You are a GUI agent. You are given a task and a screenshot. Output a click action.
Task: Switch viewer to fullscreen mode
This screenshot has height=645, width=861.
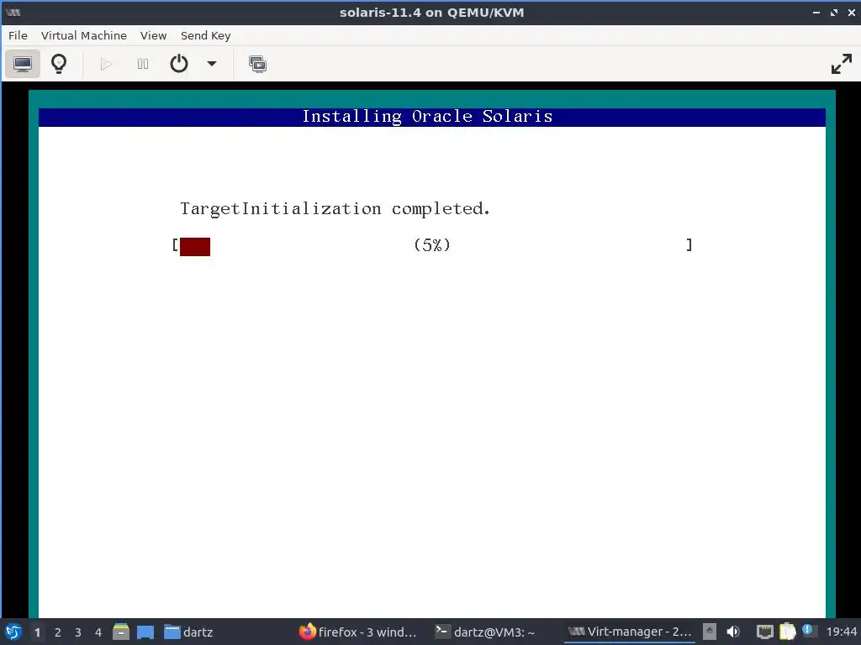pyautogui.click(x=841, y=64)
